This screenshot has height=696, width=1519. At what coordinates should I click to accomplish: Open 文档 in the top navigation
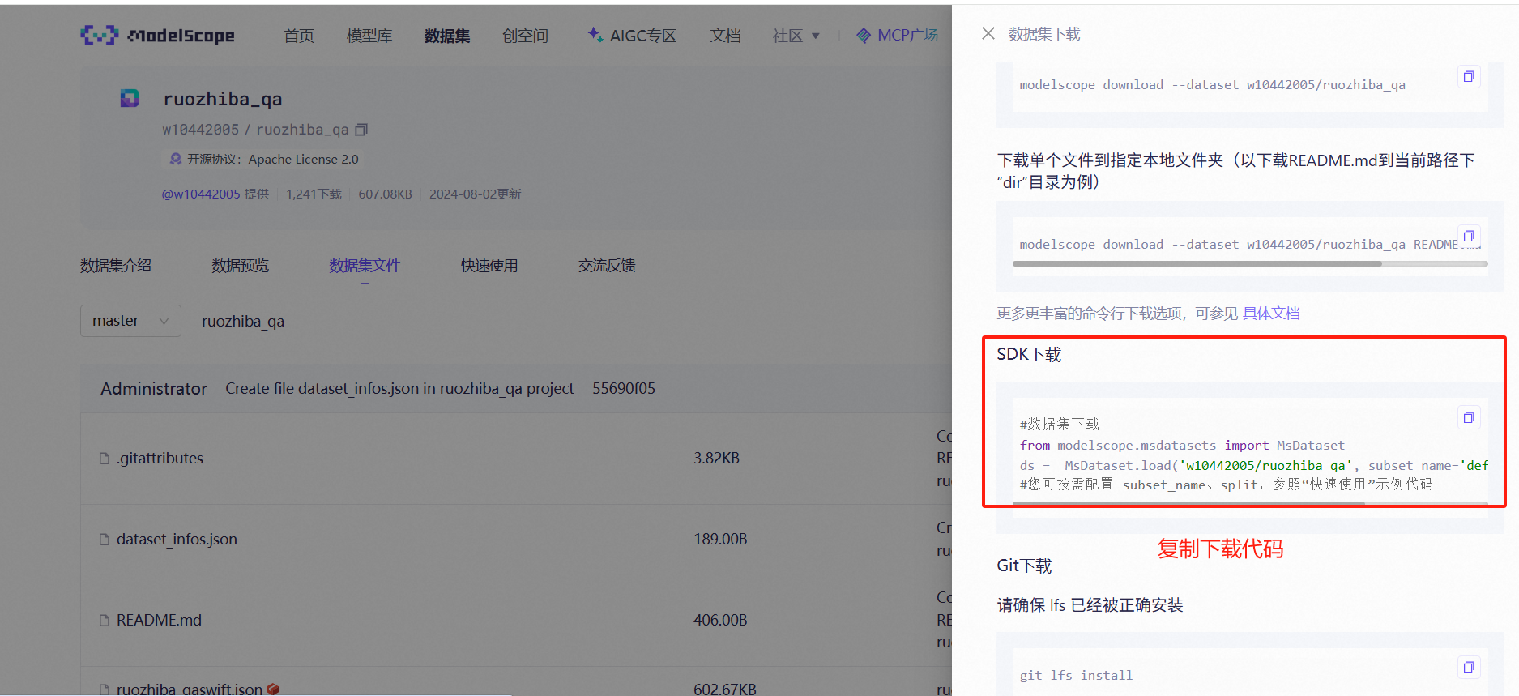[725, 36]
